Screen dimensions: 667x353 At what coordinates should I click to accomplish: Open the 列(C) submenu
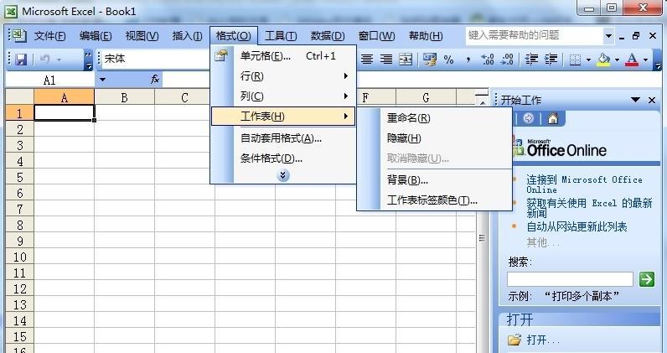click(283, 96)
